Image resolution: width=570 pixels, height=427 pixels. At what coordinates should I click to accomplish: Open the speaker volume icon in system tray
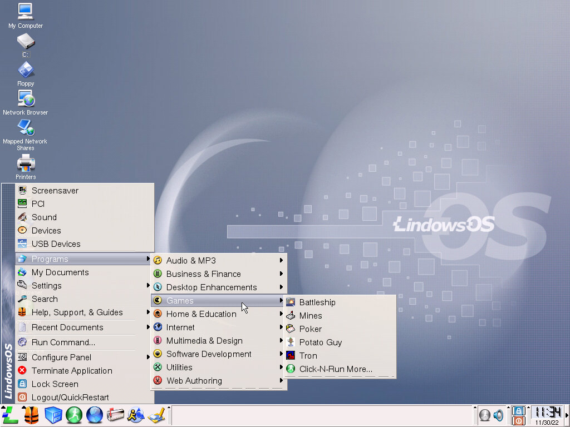498,415
